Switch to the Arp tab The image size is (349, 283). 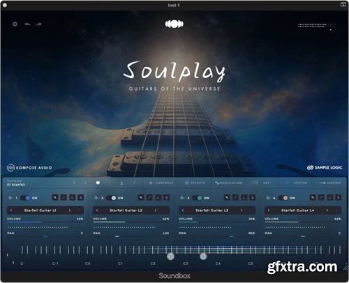click(261, 183)
